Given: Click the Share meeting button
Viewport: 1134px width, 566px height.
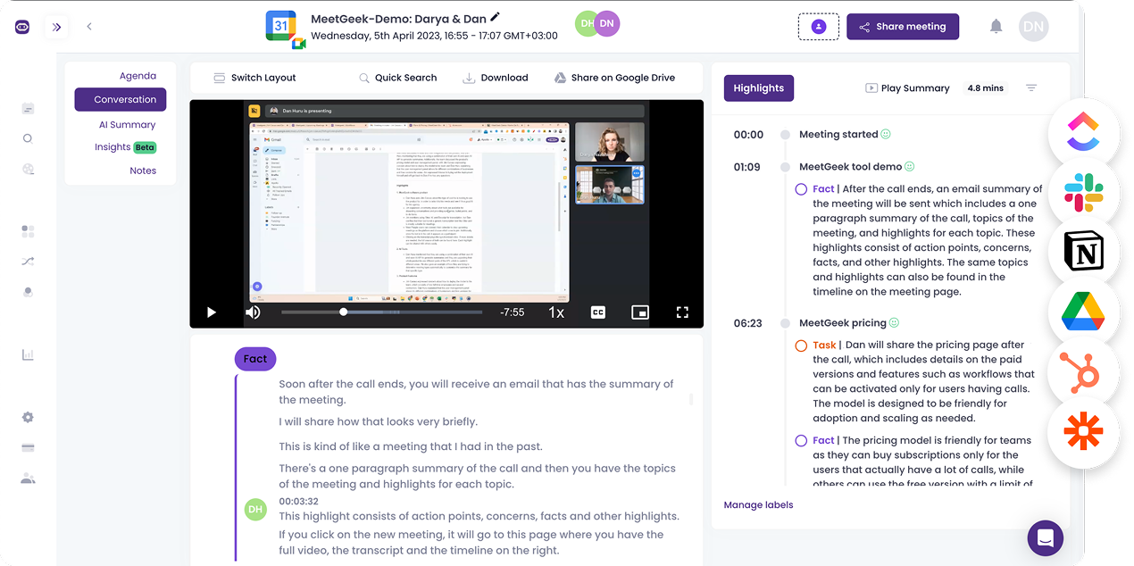Looking at the screenshot, I should (902, 27).
